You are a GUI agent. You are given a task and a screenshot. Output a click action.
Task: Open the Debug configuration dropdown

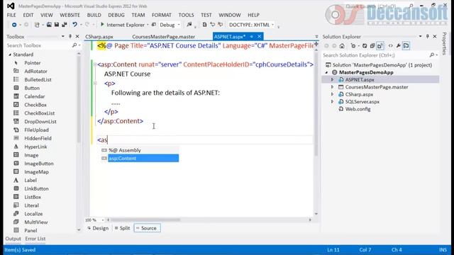point(179,25)
